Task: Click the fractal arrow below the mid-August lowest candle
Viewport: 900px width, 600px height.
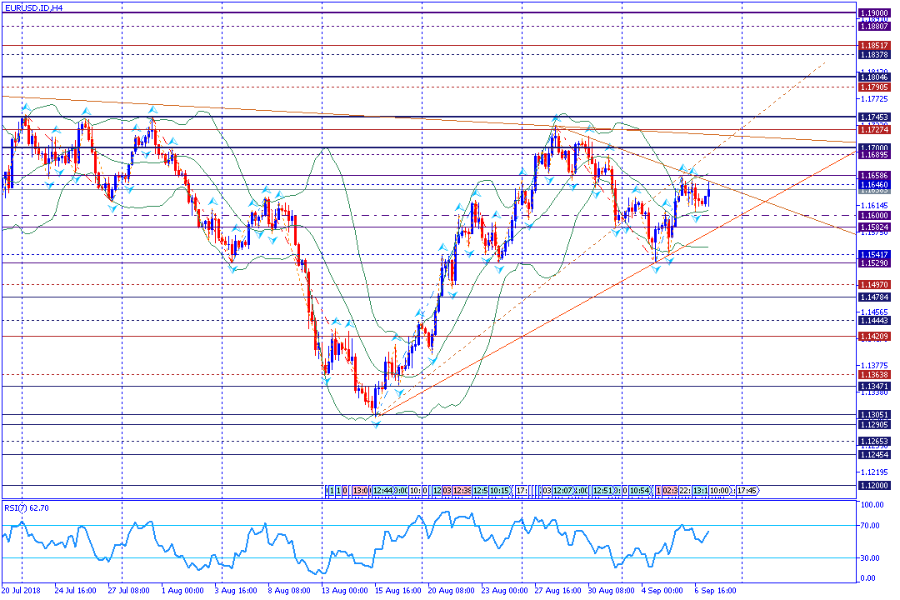Action: click(x=377, y=424)
